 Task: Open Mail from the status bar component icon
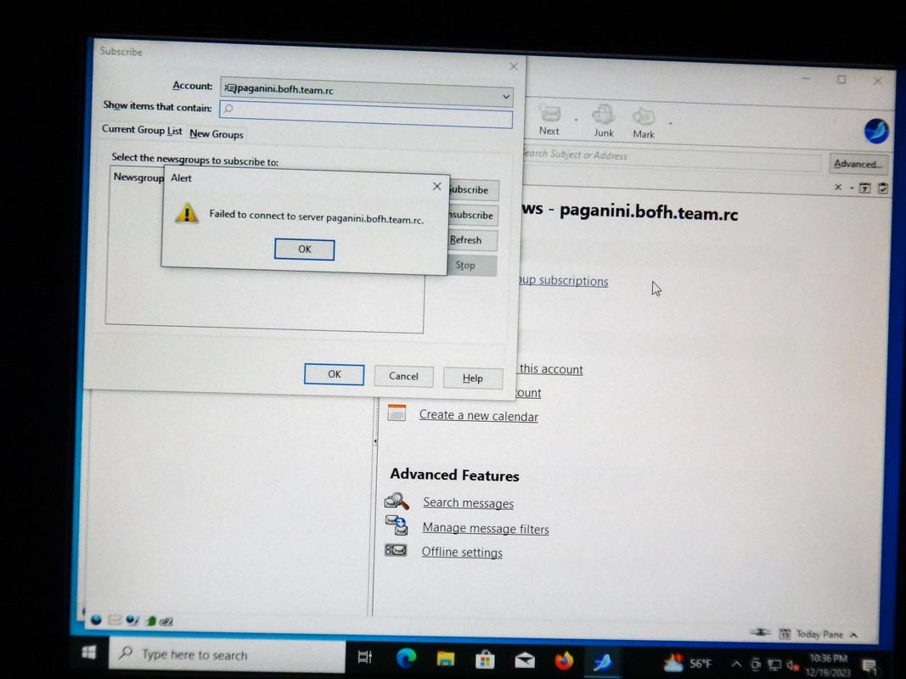[115, 620]
